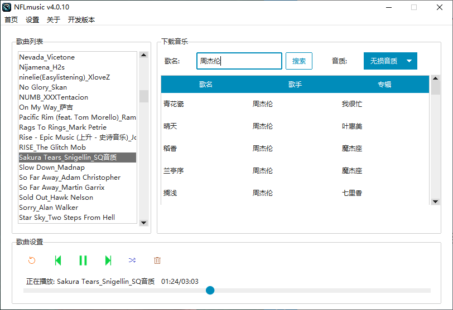Click the NFLmusic app logo icon

(7, 7)
